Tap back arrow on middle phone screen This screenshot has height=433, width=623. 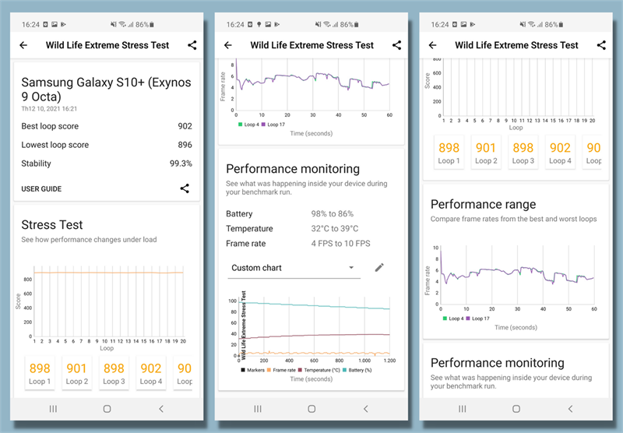[x=228, y=45]
